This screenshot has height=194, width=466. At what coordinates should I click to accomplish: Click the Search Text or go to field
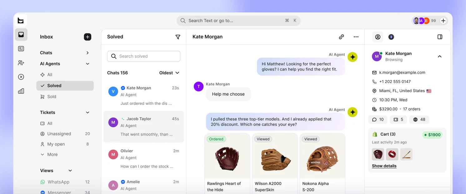239,21
